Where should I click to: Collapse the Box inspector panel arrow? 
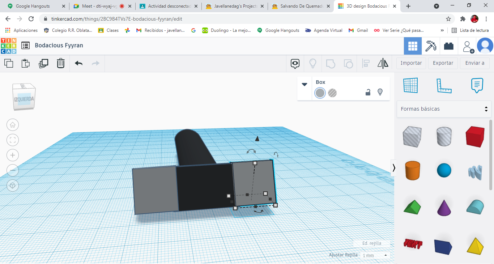coord(305,84)
